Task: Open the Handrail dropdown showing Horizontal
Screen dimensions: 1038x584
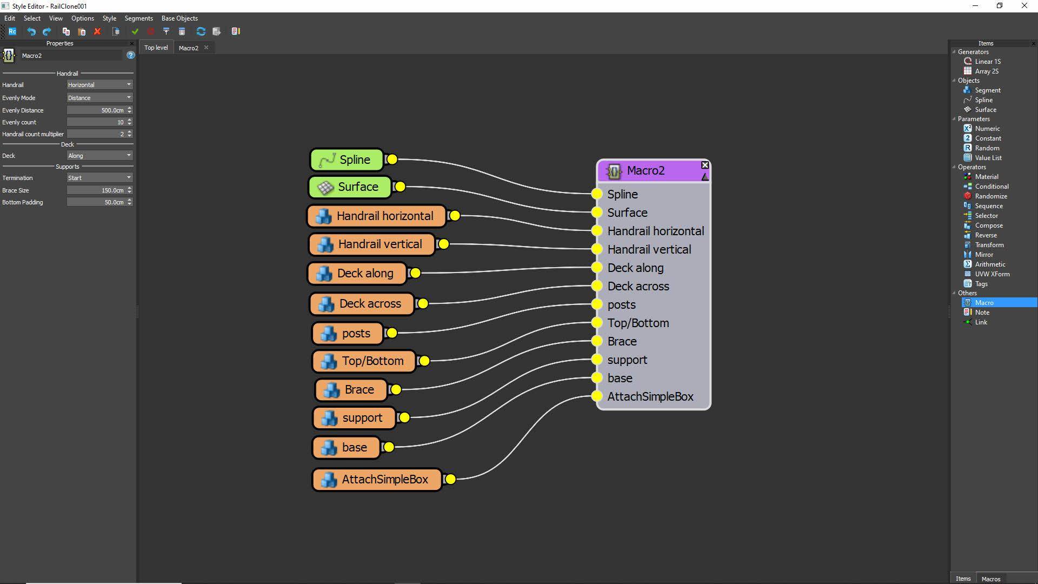Action: [99, 85]
